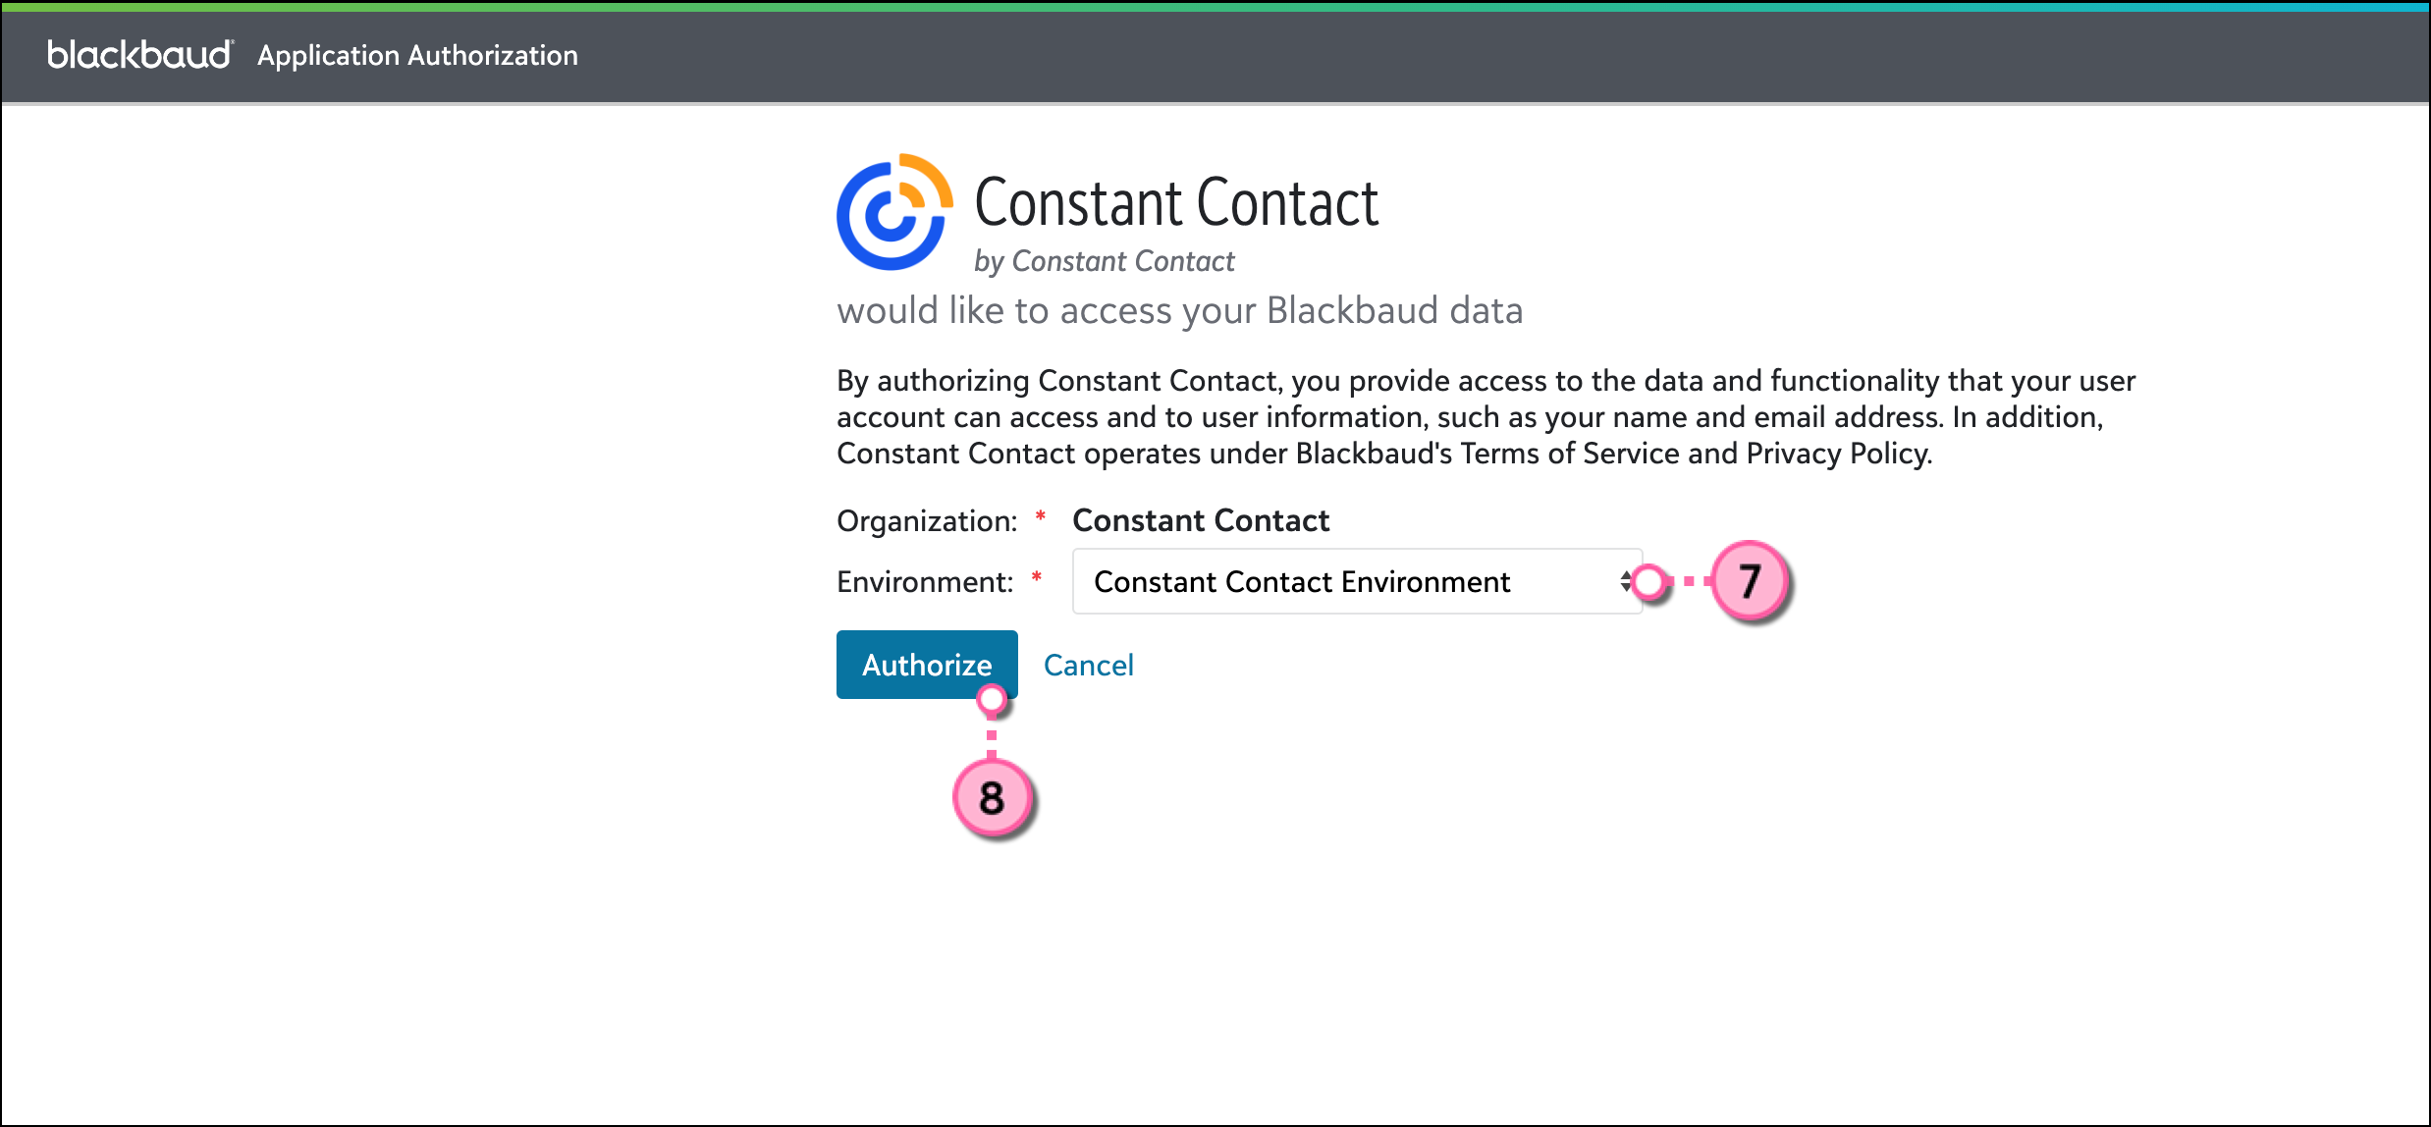The width and height of the screenshot is (2431, 1127).
Task: Click the pink number 8 callout badge
Action: tap(992, 797)
